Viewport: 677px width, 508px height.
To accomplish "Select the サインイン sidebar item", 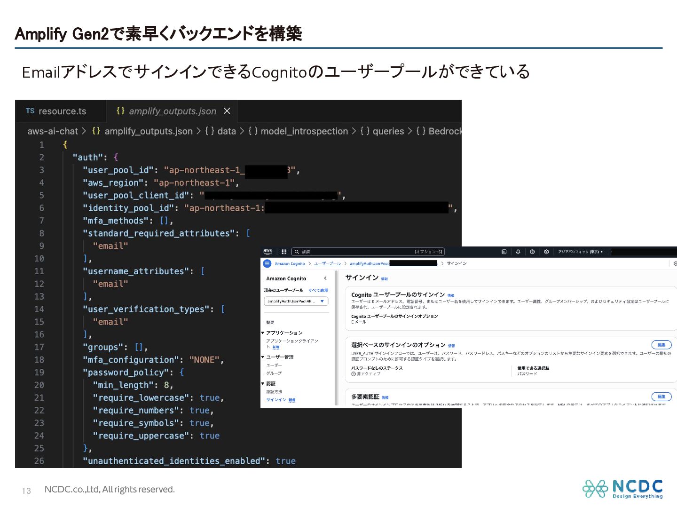I will 276,400.
